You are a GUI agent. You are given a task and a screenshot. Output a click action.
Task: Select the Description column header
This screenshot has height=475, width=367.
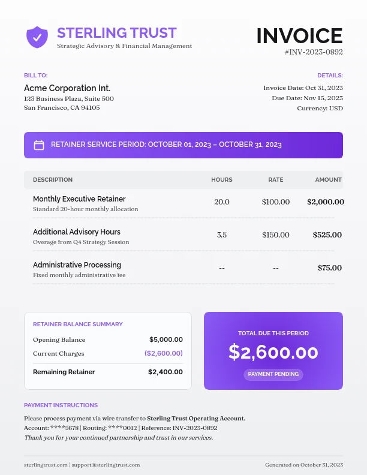(53, 180)
